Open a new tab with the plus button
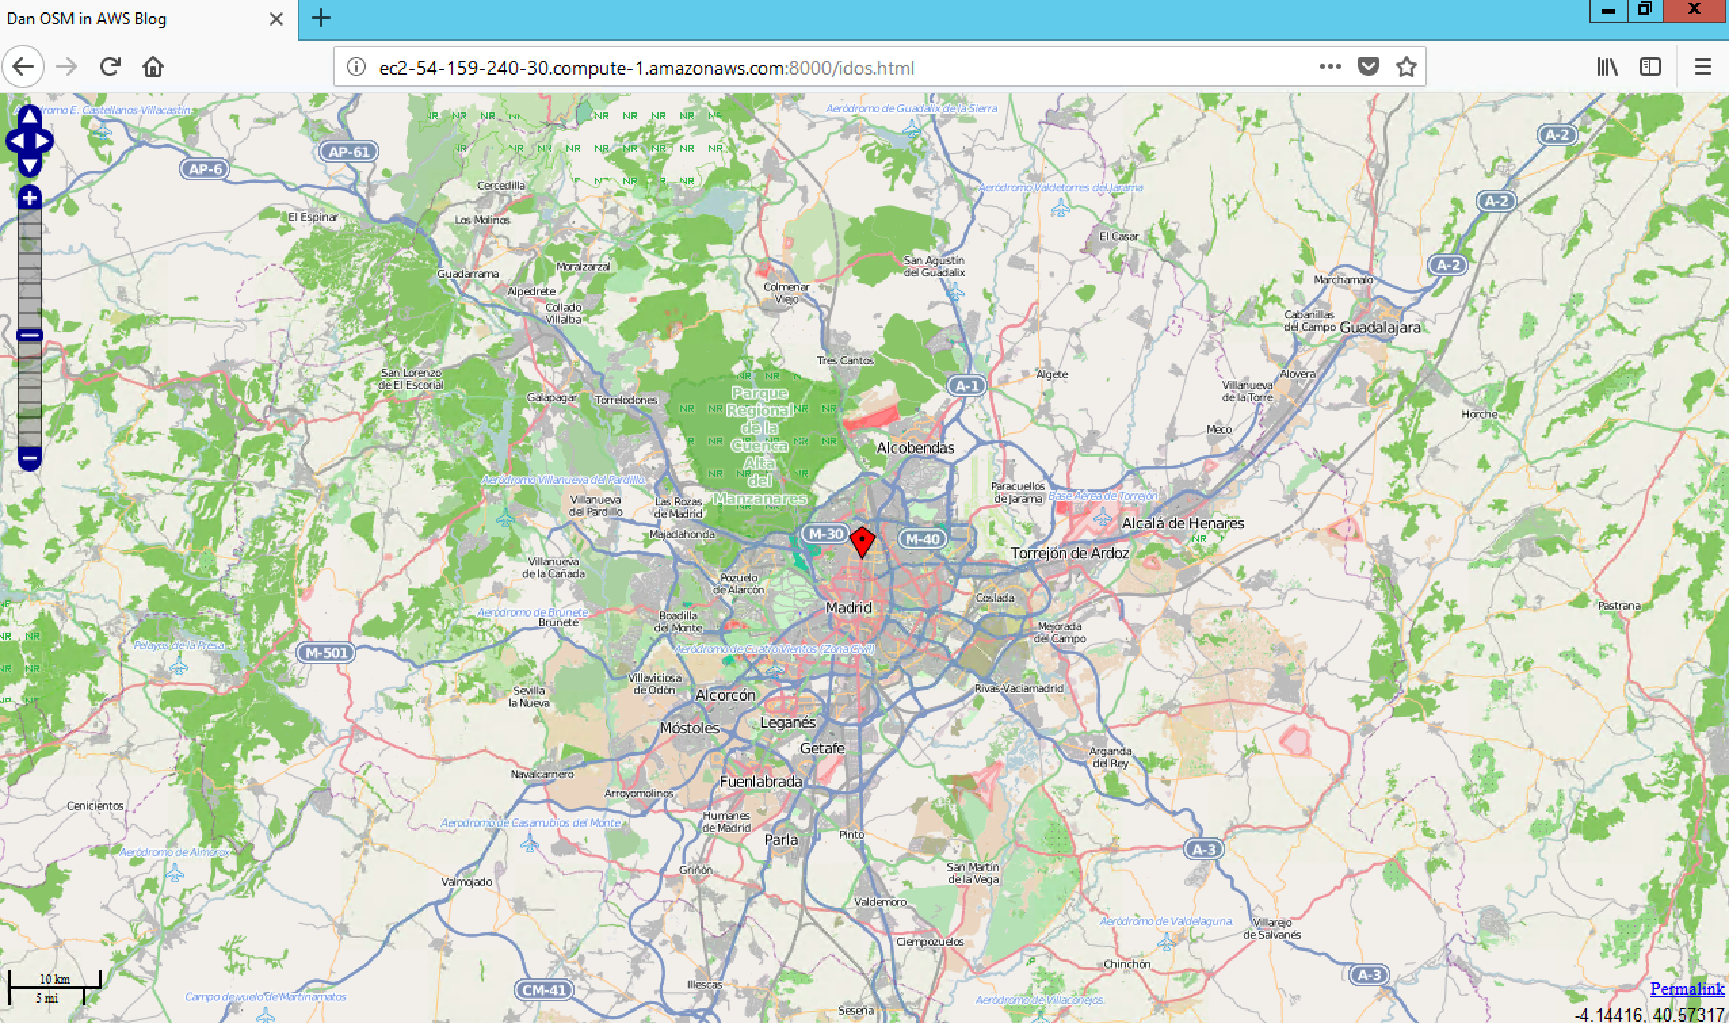 (x=321, y=18)
